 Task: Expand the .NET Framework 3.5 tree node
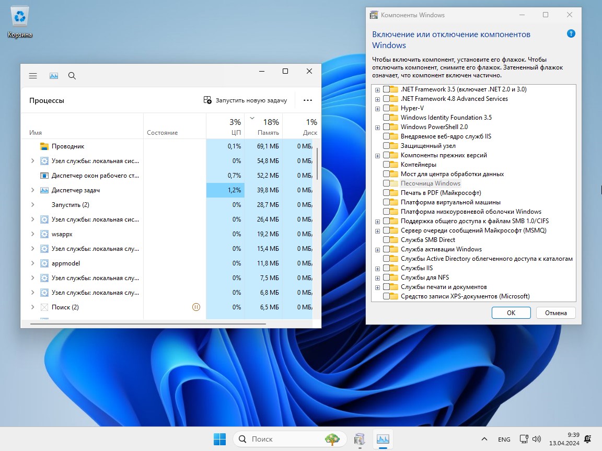tap(377, 89)
